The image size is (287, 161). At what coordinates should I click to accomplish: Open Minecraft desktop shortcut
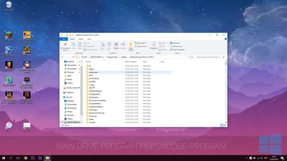click(x=9, y=36)
